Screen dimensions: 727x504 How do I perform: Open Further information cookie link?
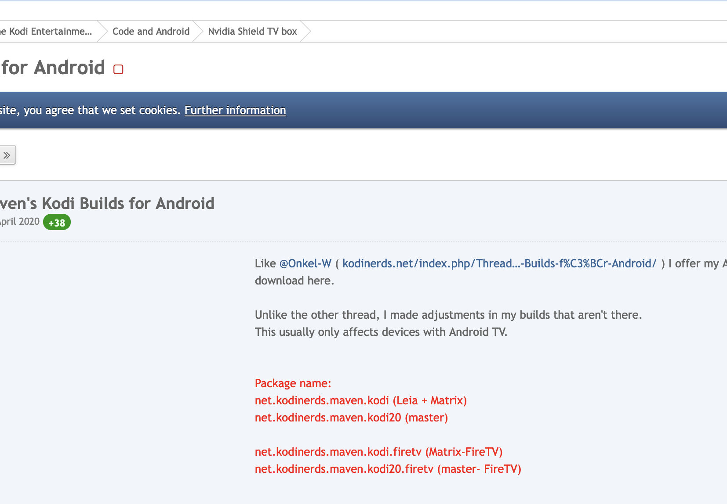235,110
